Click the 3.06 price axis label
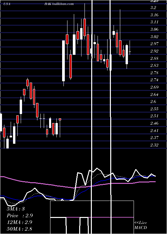 (x=154, y=29)
